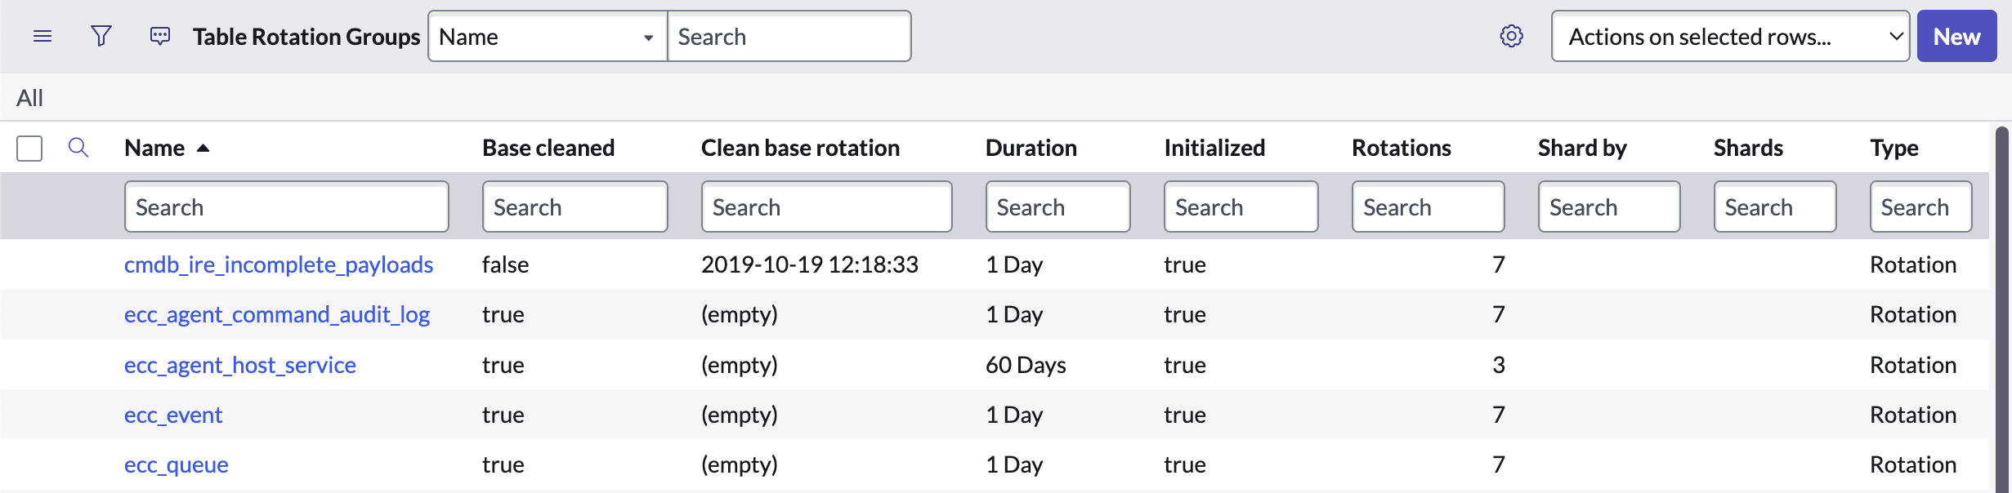Image resolution: width=2012 pixels, height=493 pixels.
Task: Click the All breadcrumb filter
Action: coord(30,98)
